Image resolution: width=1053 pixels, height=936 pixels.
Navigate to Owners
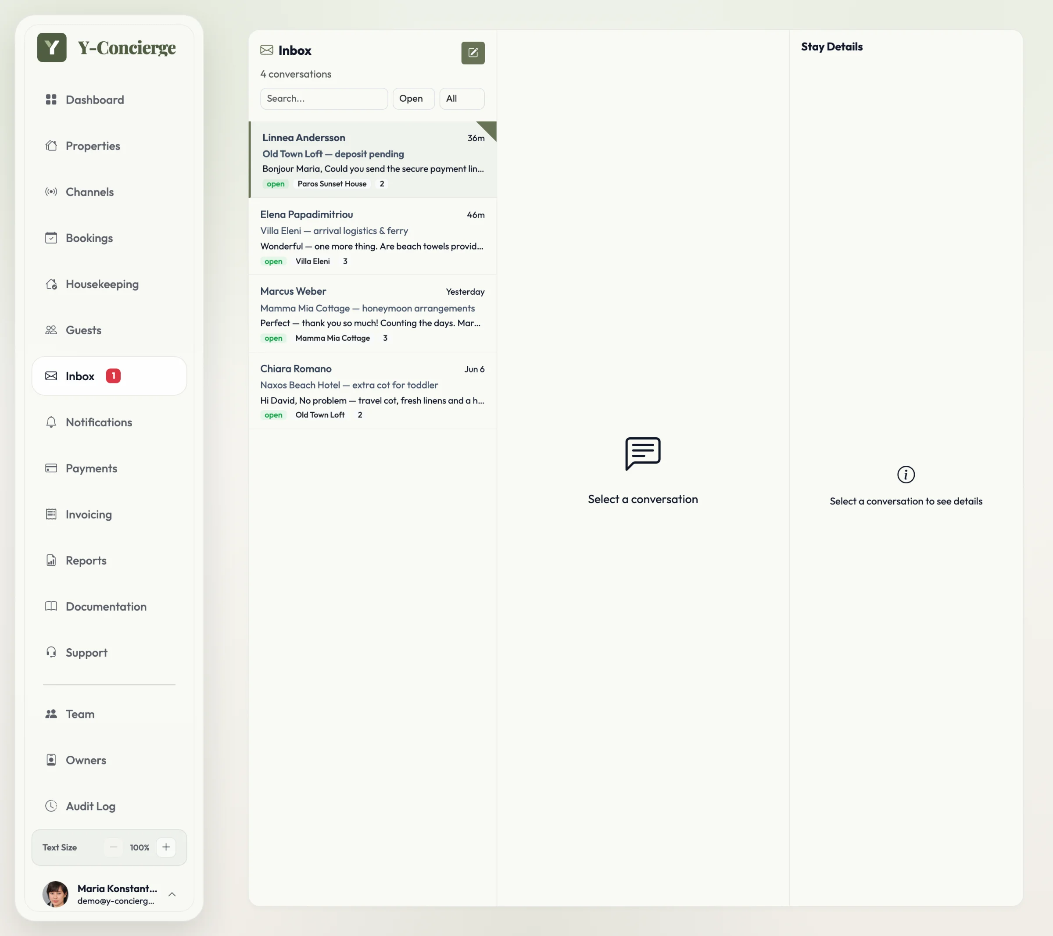click(x=109, y=760)
